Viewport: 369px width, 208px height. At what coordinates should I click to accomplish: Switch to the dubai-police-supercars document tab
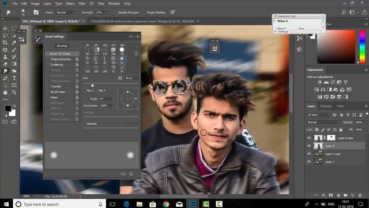142,21
